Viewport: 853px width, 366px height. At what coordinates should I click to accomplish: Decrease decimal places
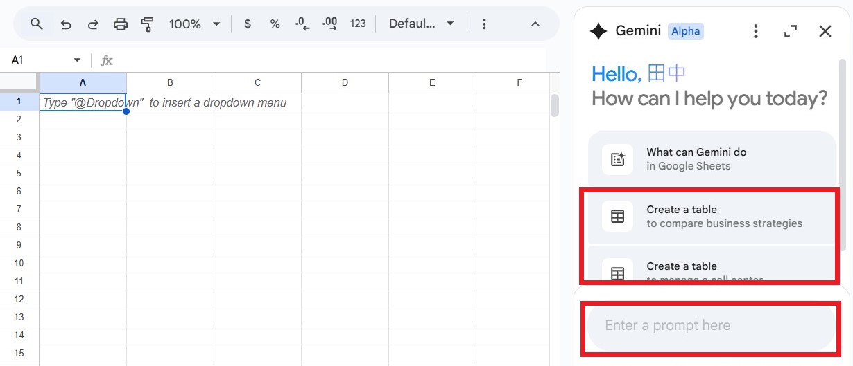302,24
